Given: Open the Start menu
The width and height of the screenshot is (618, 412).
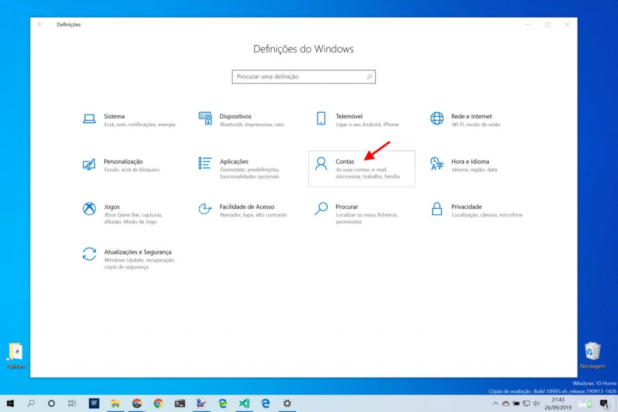Looking at the screenshot, I should (11, 403).
